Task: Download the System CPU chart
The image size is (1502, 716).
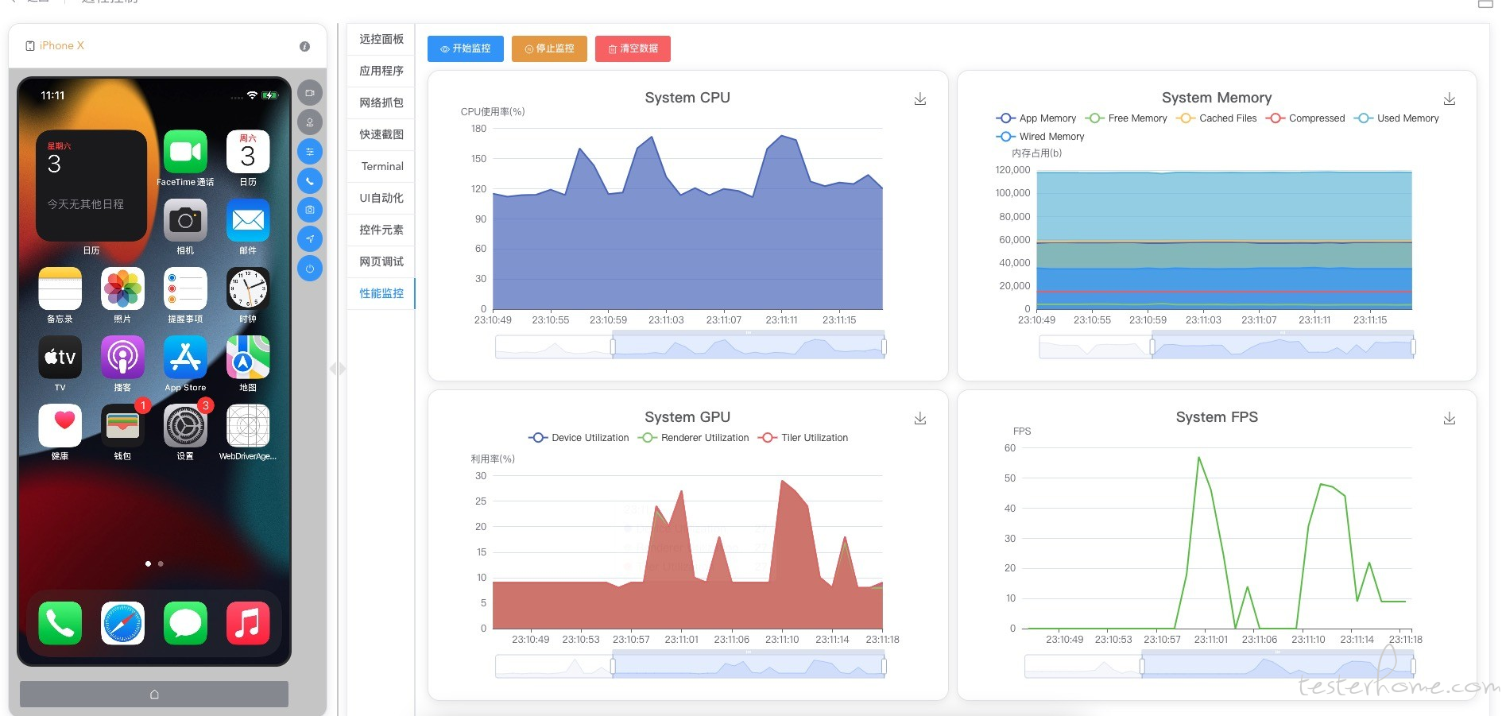Action: click(x=920, y=99)
